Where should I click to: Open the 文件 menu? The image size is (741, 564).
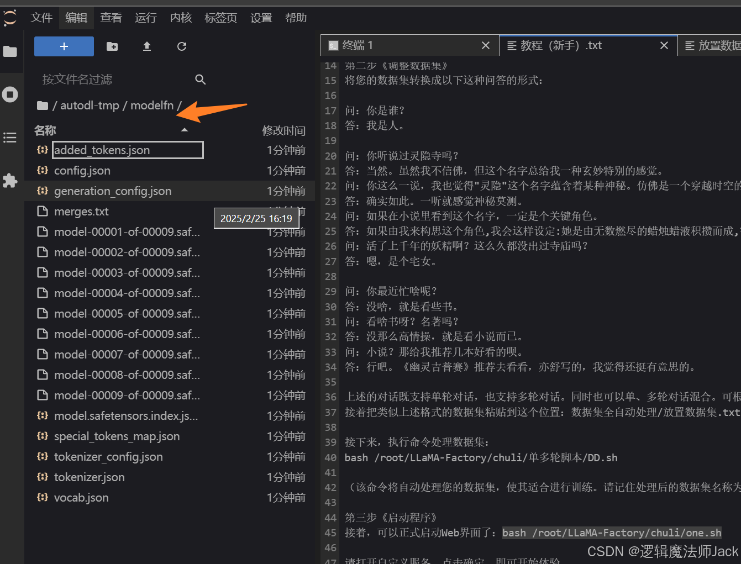[x=41, y=18]
